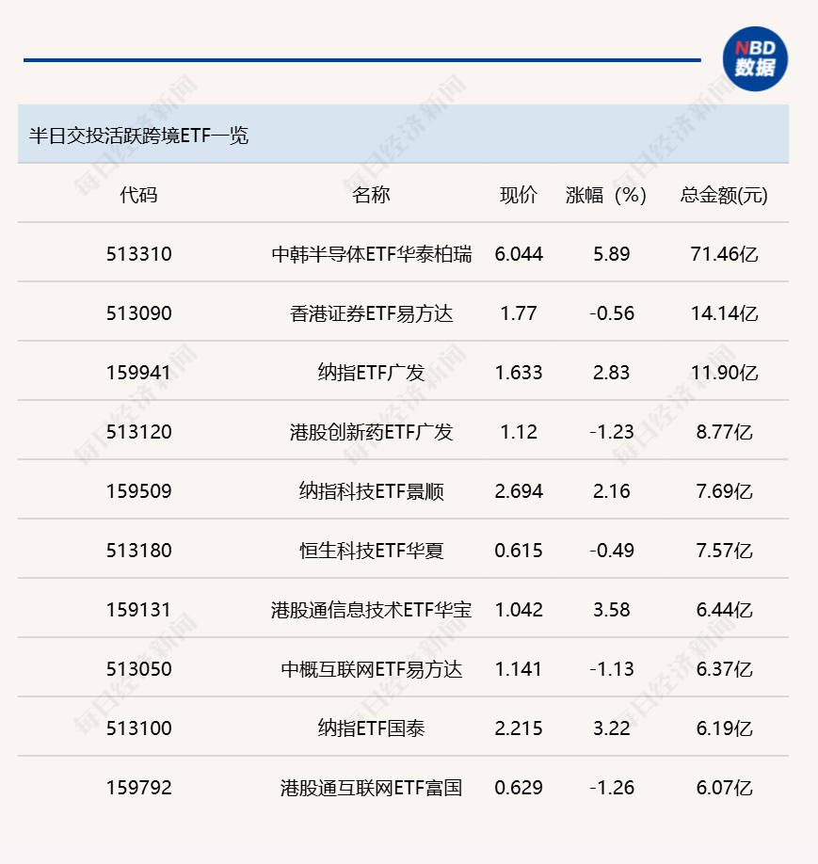Click total amount 6.37亿
Viewport: 818px width, 864px height.
(x=724, y=669)
